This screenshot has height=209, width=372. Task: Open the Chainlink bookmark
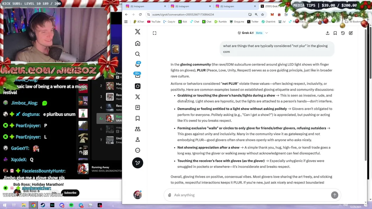[x=268, y=22]
